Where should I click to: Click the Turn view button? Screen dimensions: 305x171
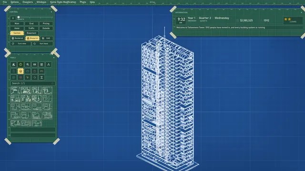(x=20, y=44)
